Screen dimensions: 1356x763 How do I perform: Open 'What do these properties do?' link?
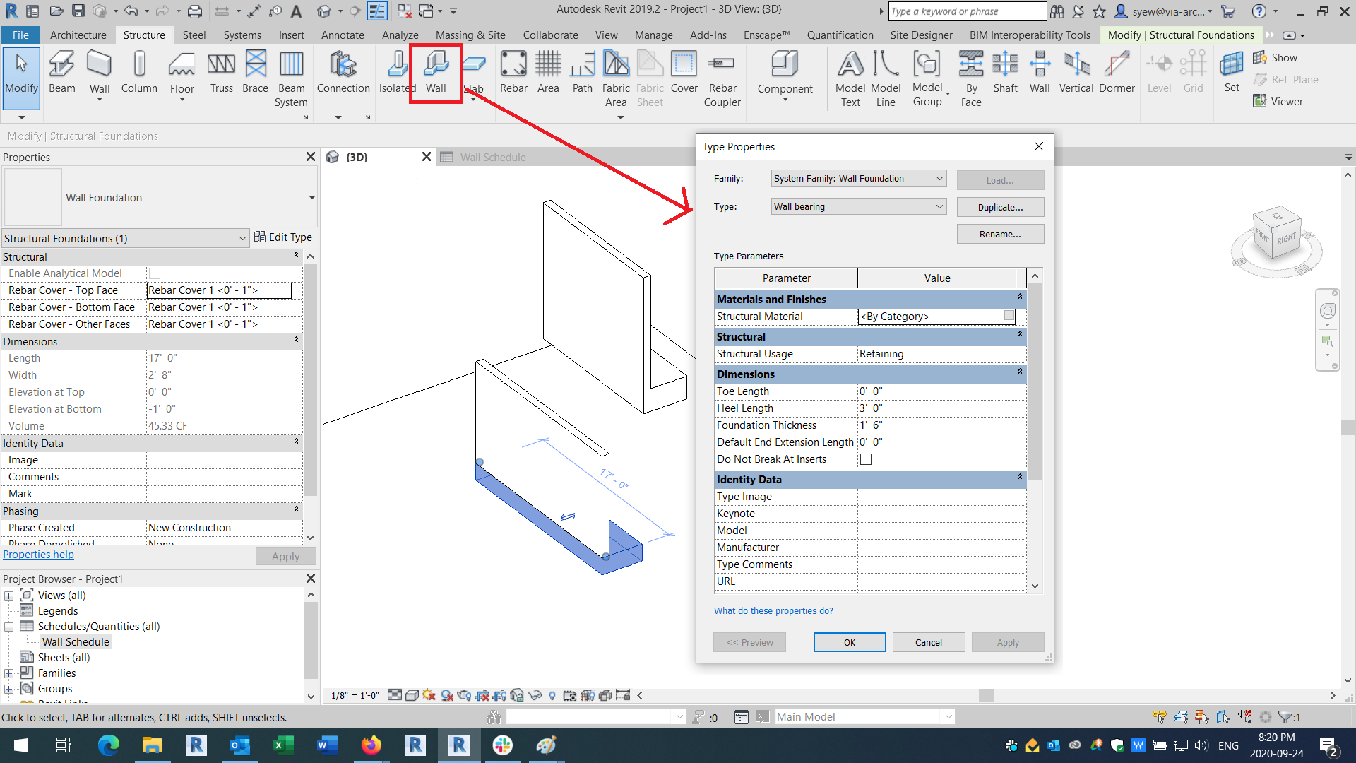pyautogui.click(x=773, y=611)
